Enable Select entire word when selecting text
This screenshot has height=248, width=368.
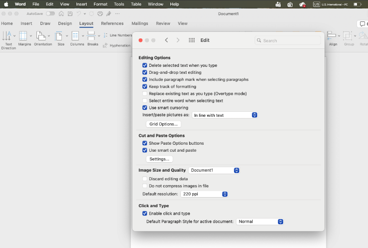[x=145, y=100]
